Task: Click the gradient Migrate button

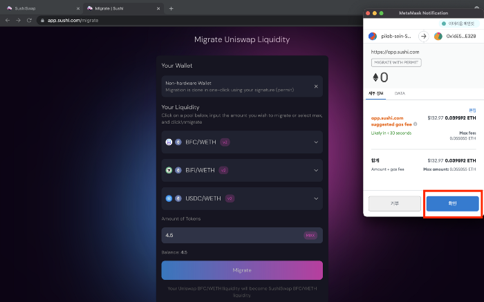Action: tap(241, 270)
